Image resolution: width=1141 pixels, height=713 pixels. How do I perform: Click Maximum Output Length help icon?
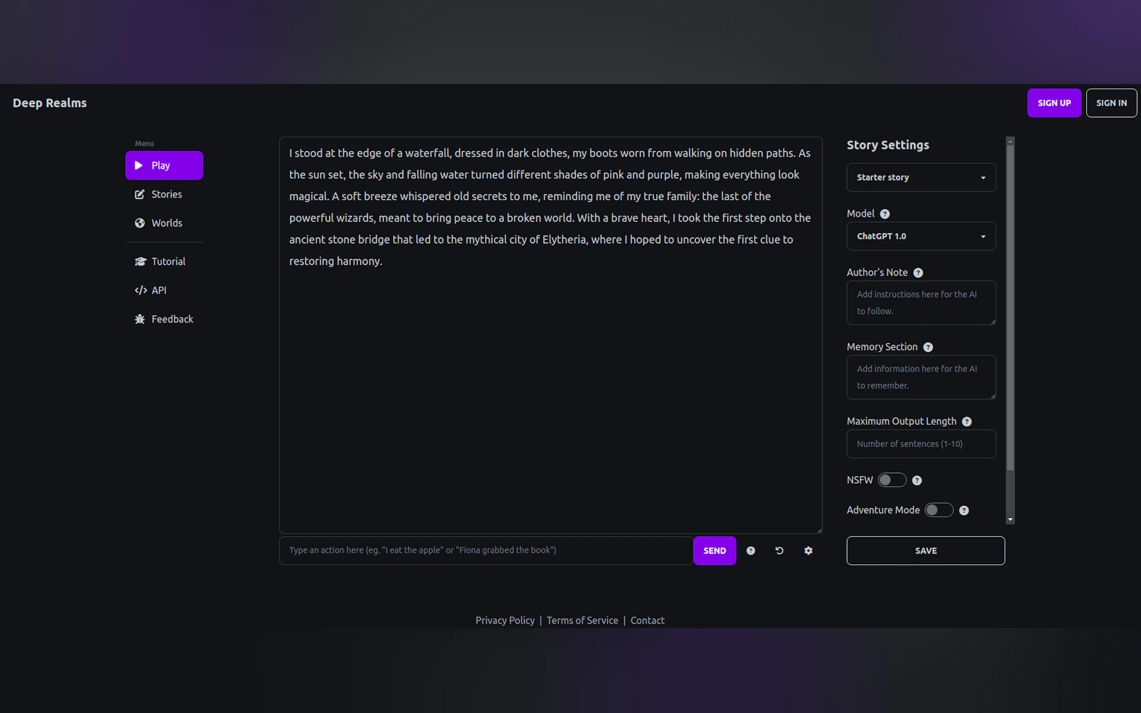[966, 422]
